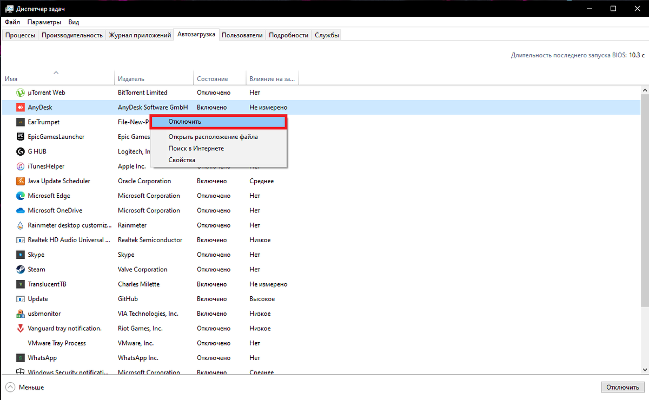Choose Открыть расположение файла in context menu
Viewport: 649px width, 400px height.
(x=218, y=137)
